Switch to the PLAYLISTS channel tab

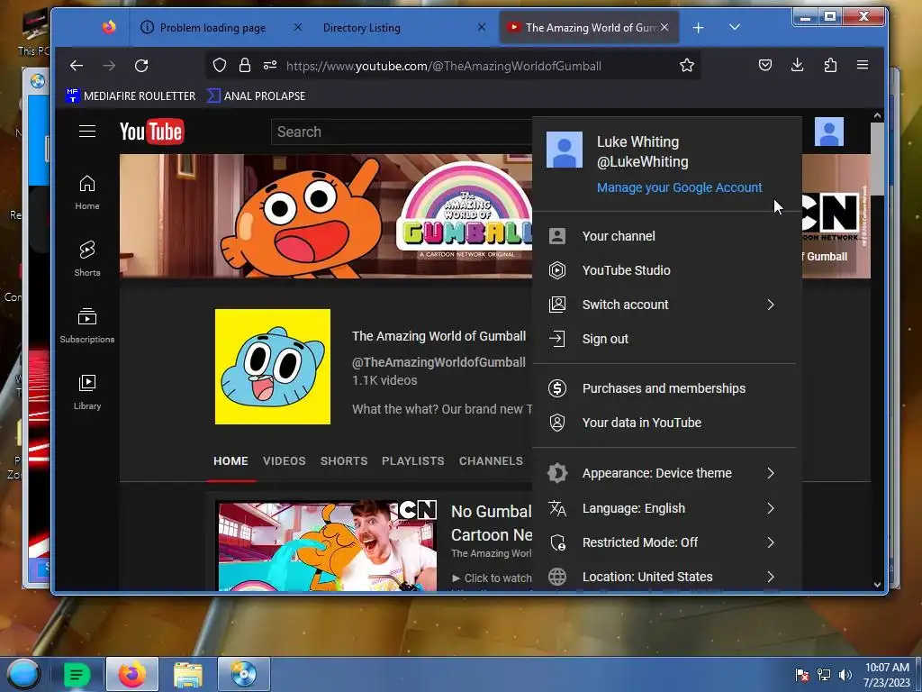point(412,460)
